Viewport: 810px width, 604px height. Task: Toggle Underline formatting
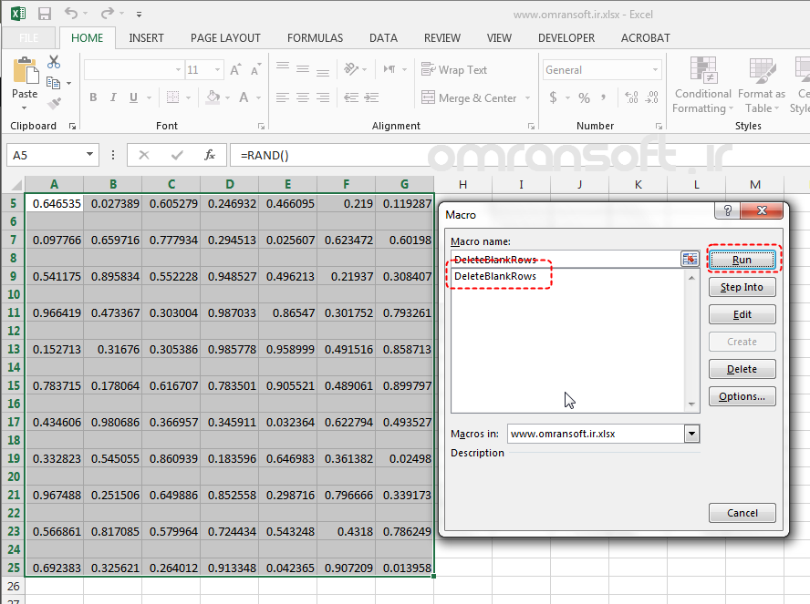(x=133, y=97)
